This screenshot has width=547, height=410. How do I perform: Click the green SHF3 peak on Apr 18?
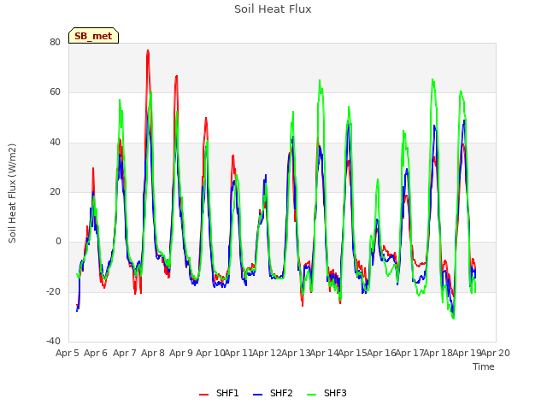[x=432, y=80]
